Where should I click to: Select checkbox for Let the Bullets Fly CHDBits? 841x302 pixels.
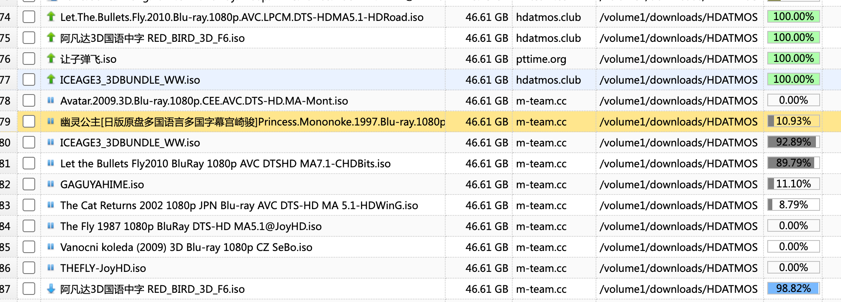tap(29, 164)
